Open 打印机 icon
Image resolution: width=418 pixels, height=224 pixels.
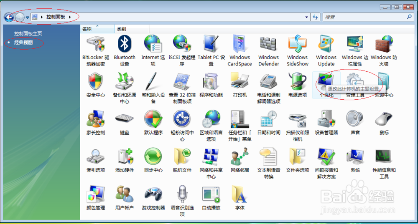point(240,81)
